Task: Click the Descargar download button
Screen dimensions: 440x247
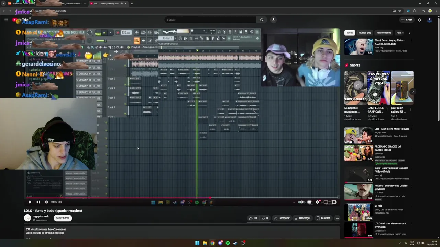Action: [302, 218]
